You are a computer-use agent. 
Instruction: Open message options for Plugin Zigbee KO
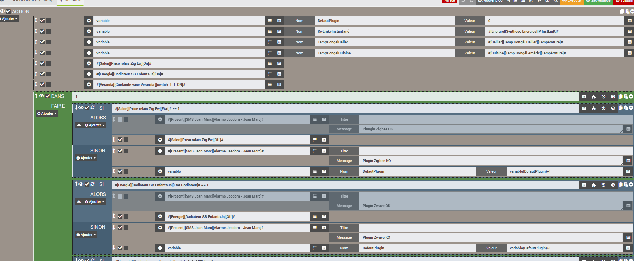tap(628, 161)
